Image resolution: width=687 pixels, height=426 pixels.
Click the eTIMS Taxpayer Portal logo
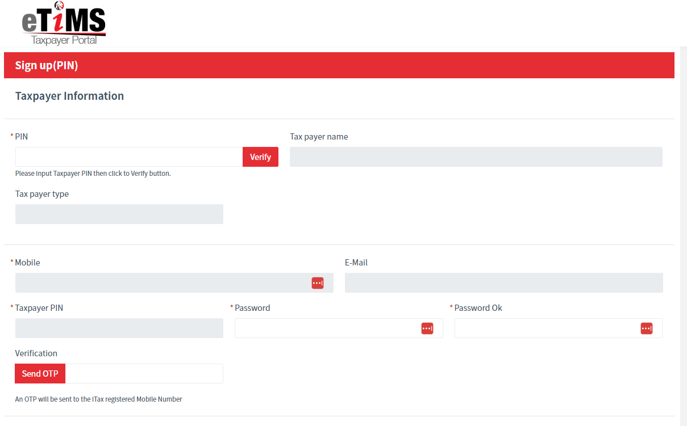point(64,23)
